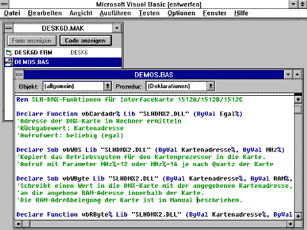Screen dimensions: 307x230
Task: Click code window scroll left arrow
Action: click(19, 224)
